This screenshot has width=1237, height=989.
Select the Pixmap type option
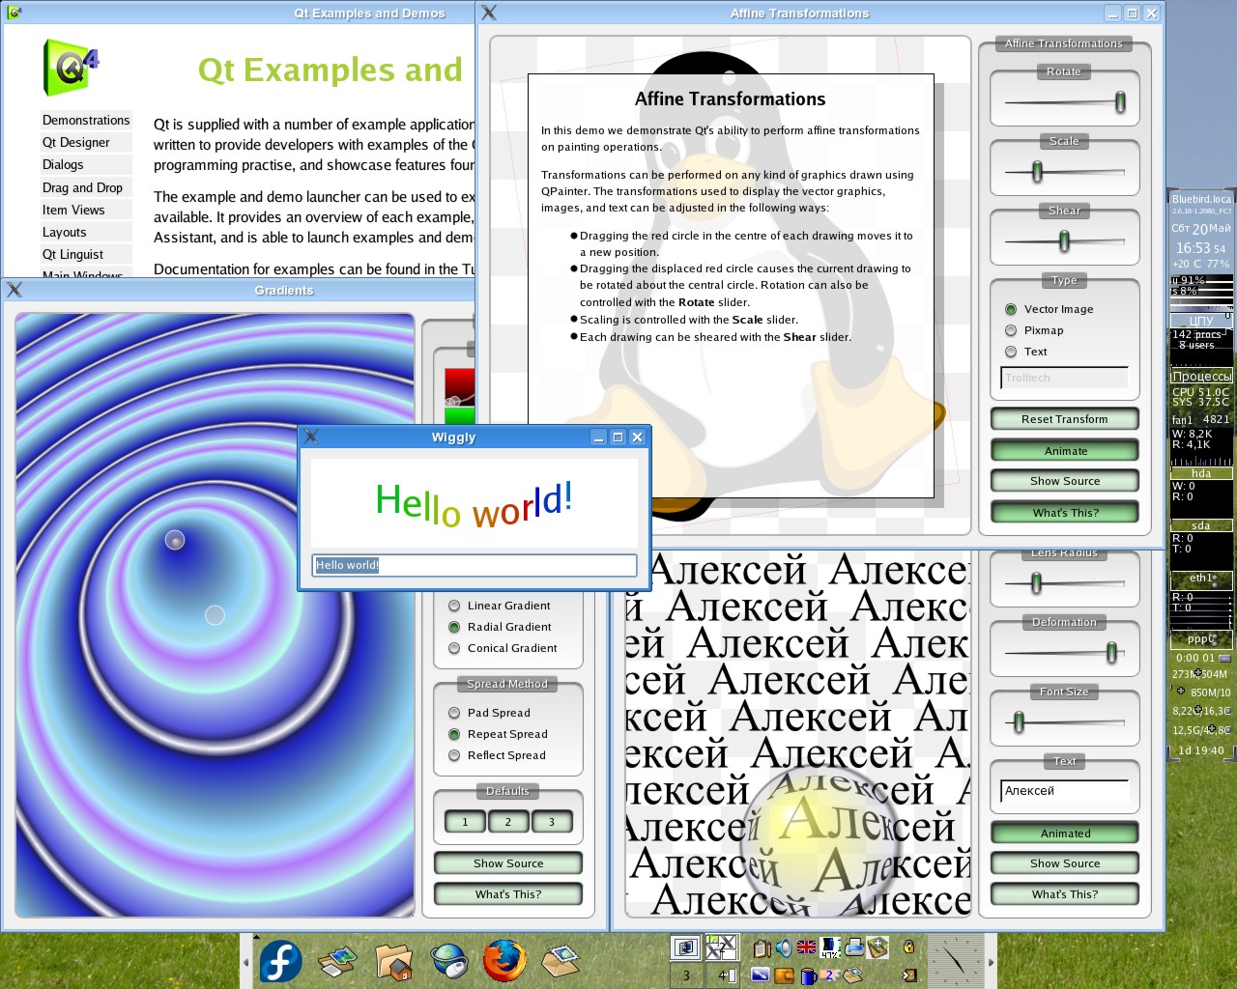tap(1034, 330)
